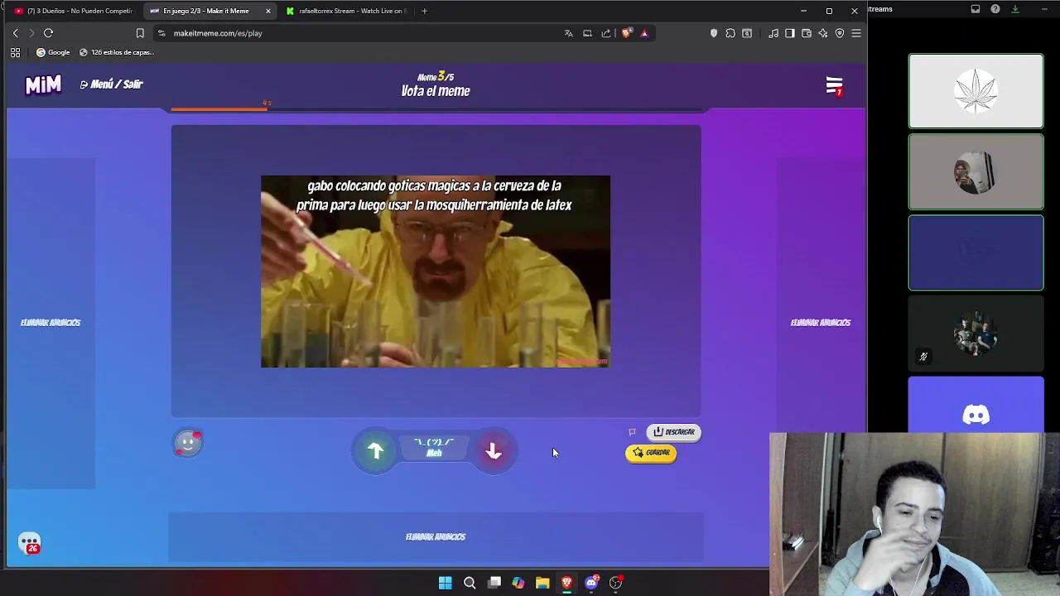Viewport: 1060px width, 596px height.
Task: Select Discord leaf avatar participant tile
Action: click(976, 91)
